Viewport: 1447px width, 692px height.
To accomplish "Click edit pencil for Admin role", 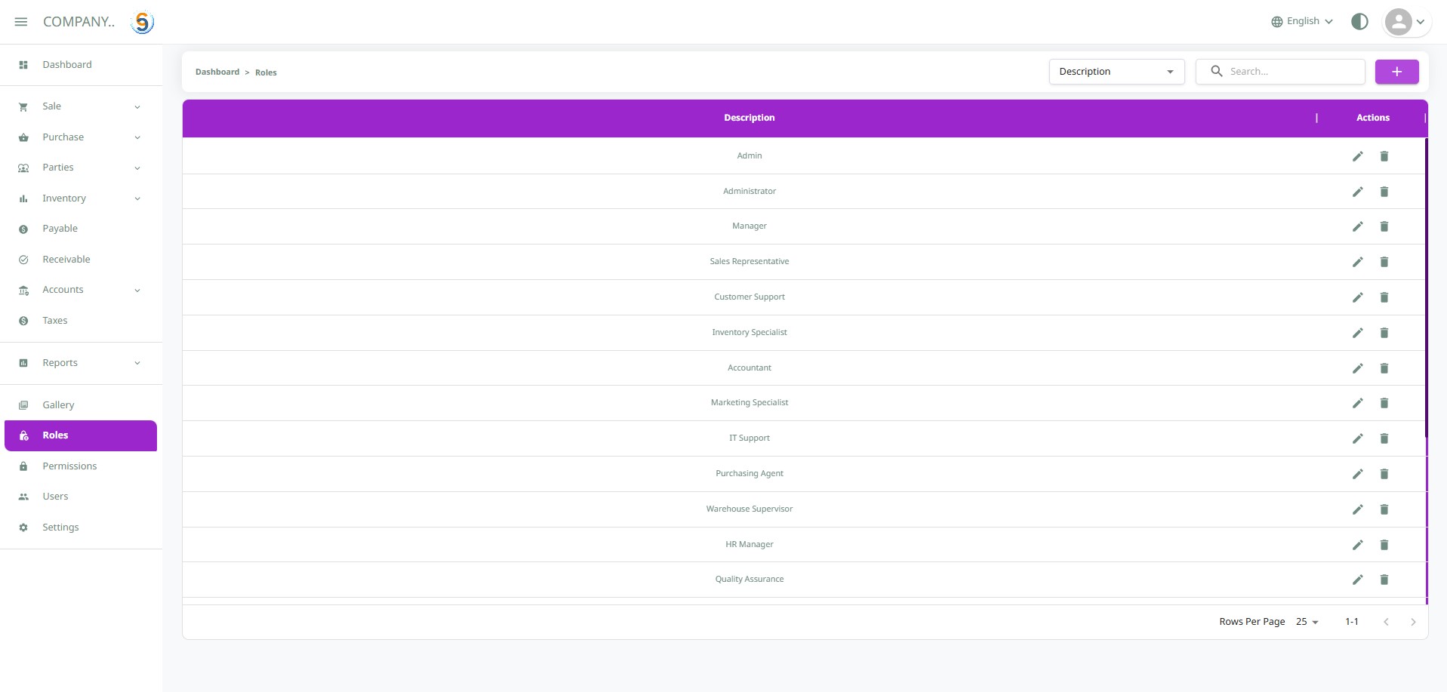I will 1357,156.
